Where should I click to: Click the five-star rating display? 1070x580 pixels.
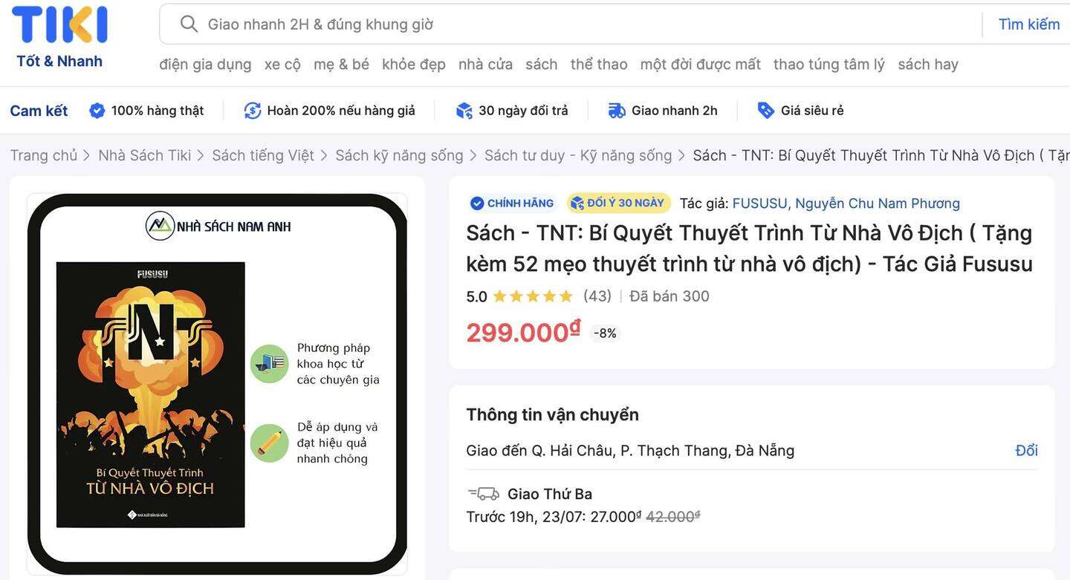click(x=533, y=296)
